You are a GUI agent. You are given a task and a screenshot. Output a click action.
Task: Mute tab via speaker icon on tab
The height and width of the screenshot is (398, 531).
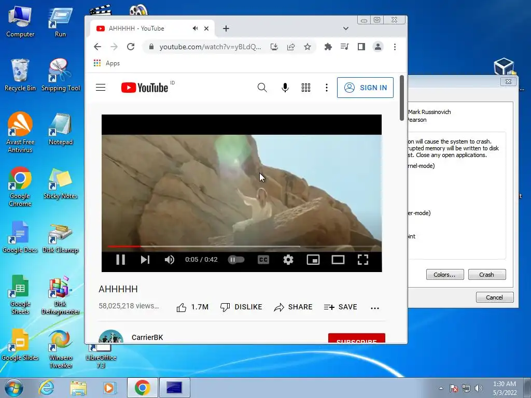coord(195,29)
